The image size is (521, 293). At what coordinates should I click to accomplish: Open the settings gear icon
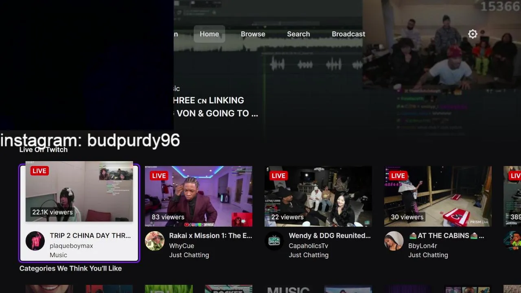pos(473,34)
